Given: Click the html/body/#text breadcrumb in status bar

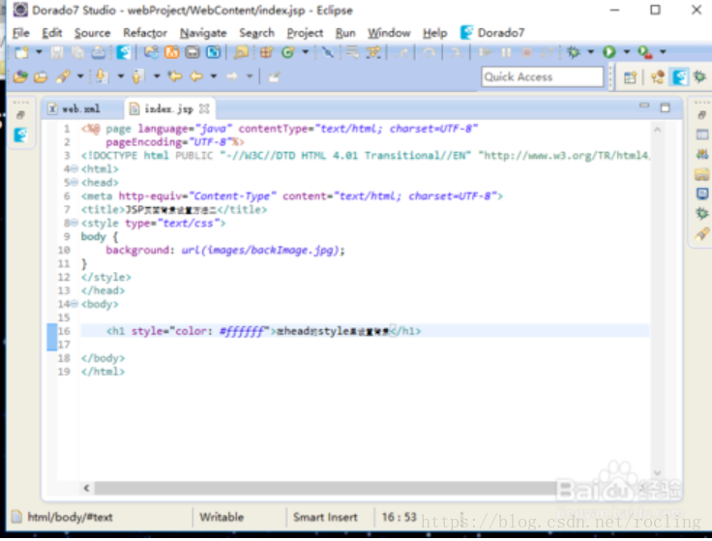Looking at the screenshot, I should [70, 518].
